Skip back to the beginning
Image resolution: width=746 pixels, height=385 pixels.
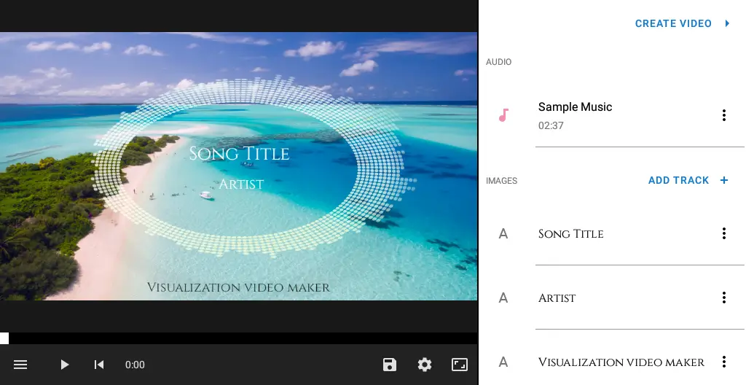coord(99,365)
